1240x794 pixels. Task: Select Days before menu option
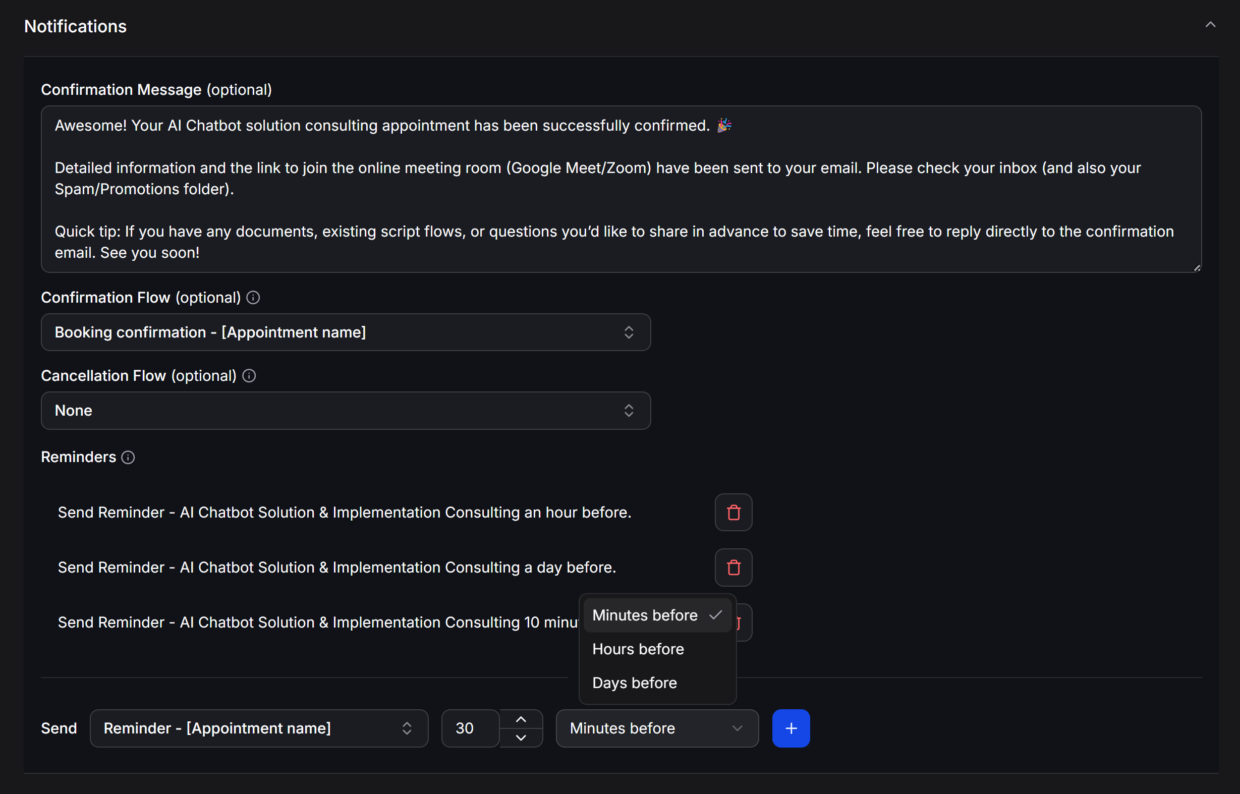pos(657,683)
